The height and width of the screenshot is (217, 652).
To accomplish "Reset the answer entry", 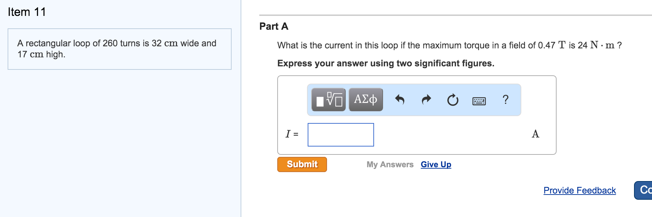I will pos(452,100).
